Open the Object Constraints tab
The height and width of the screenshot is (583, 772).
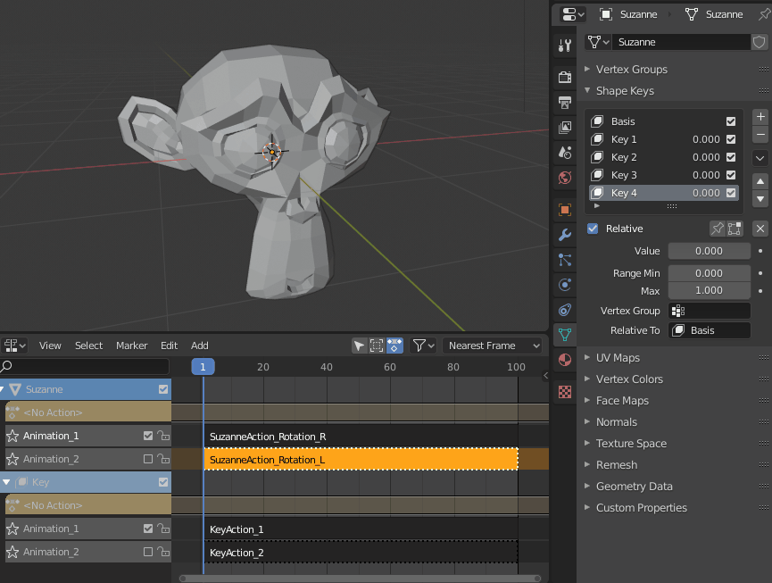coord(565,310)
